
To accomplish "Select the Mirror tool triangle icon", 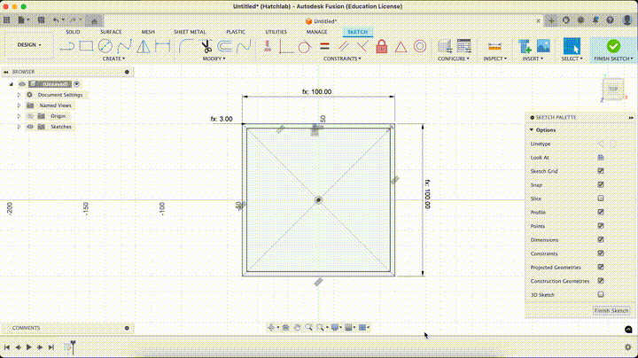I will [x=144, y=46].
